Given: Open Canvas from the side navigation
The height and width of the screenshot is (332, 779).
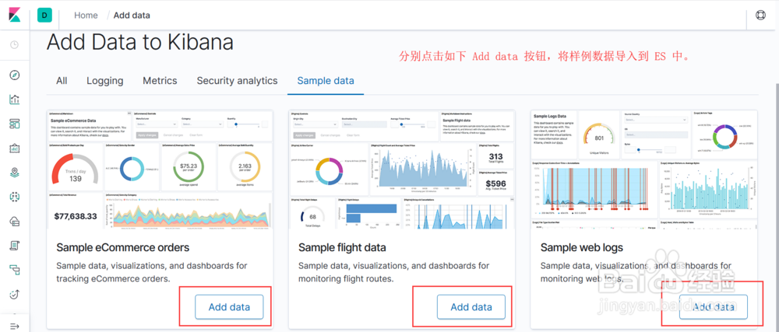Looking at the screenshot, I should pyautogui.click(x=15, y=148).
